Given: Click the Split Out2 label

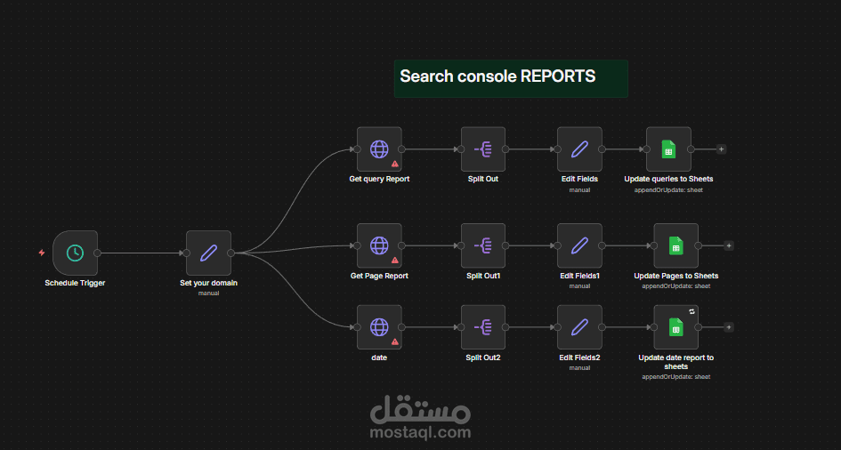Looking at the screenshot, I should (x=482, y=358).
